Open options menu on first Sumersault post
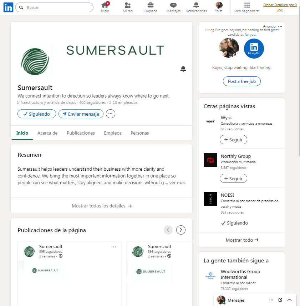The height and width of the screenshot is (306, 300). click(x=114, y=247)
